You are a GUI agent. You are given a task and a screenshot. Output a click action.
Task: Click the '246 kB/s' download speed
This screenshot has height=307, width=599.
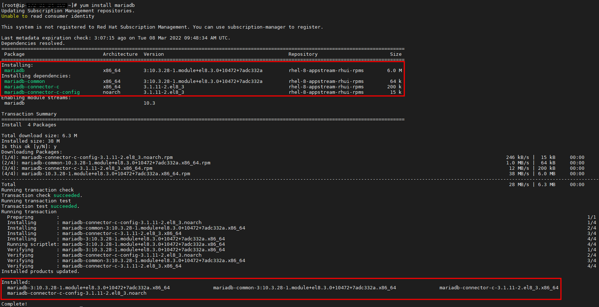[x=518, y=157]
